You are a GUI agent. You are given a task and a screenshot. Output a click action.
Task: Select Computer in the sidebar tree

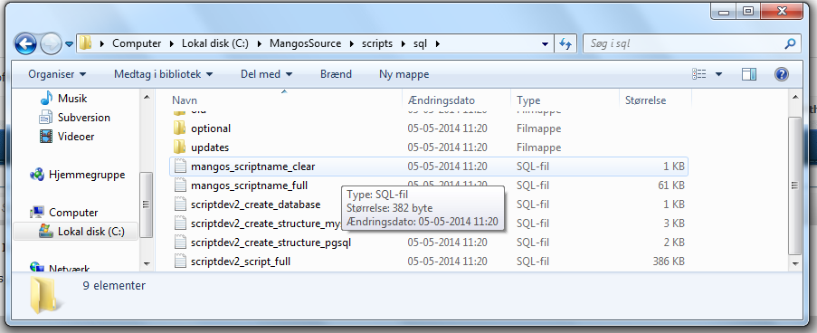pos(73,213)
